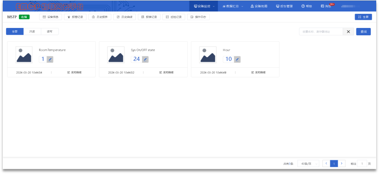Edit the RoomTemperature value with pencil icon
379x174 pixels.
50,59
